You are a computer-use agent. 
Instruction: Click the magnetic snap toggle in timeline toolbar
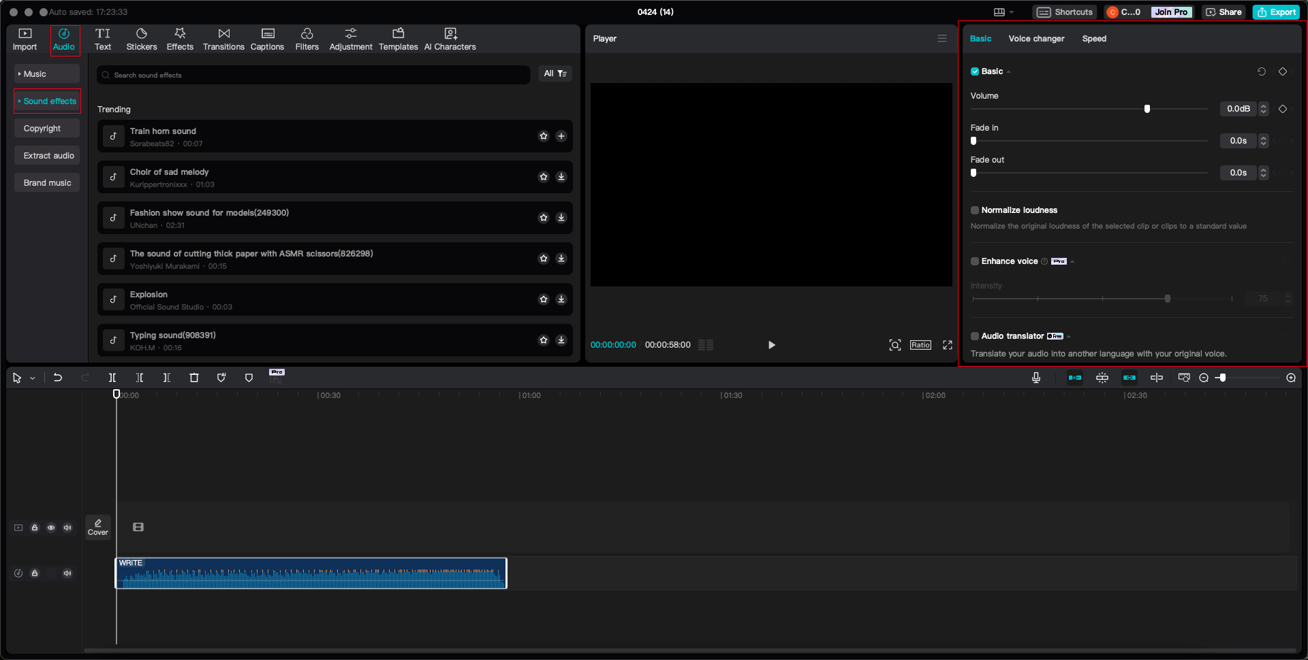(1102, 378)
